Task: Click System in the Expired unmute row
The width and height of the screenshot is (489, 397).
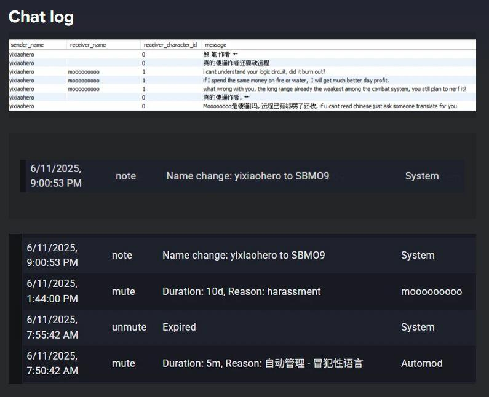Action: (x=417, y=327)
